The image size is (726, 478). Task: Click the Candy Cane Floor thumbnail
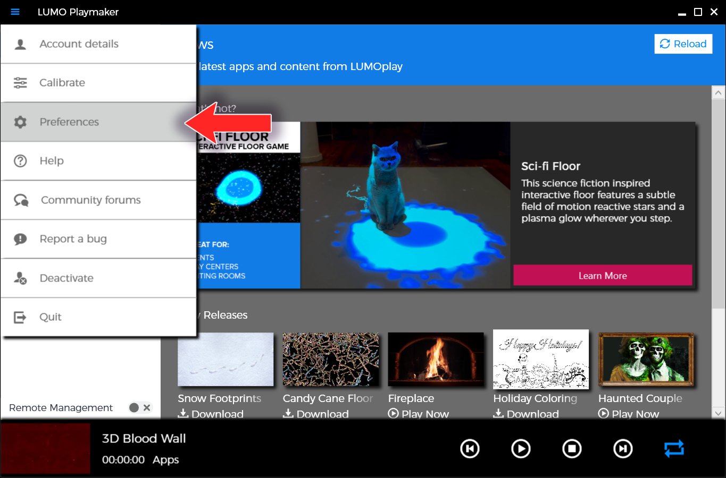331,360
